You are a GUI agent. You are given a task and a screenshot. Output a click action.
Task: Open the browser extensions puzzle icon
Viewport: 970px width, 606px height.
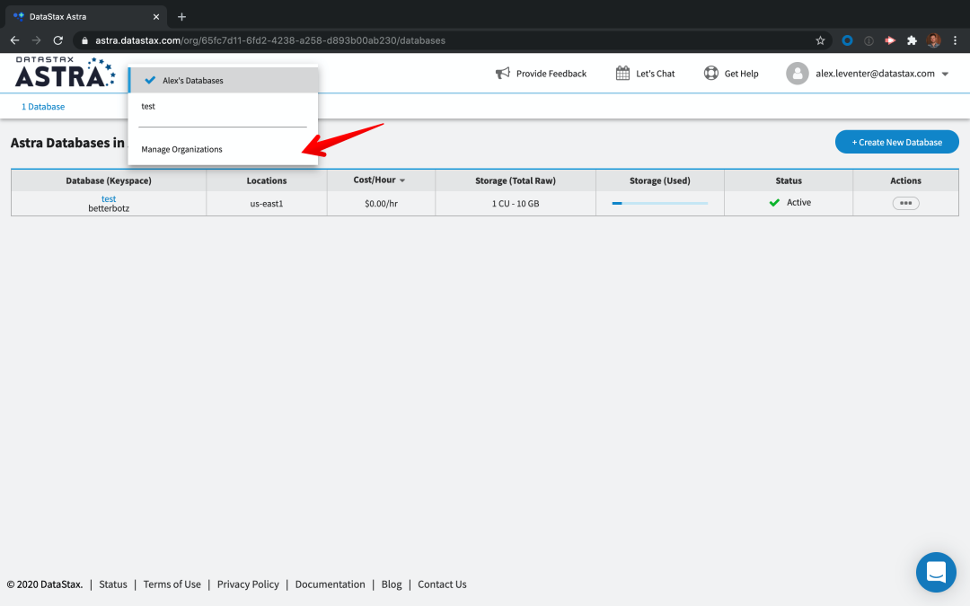(x=912, y=40)
